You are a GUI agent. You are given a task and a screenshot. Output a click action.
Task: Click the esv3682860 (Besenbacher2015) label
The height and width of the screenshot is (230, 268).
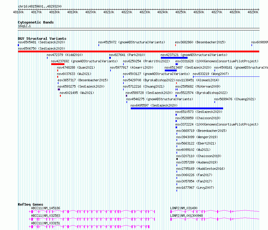[200, 42]
